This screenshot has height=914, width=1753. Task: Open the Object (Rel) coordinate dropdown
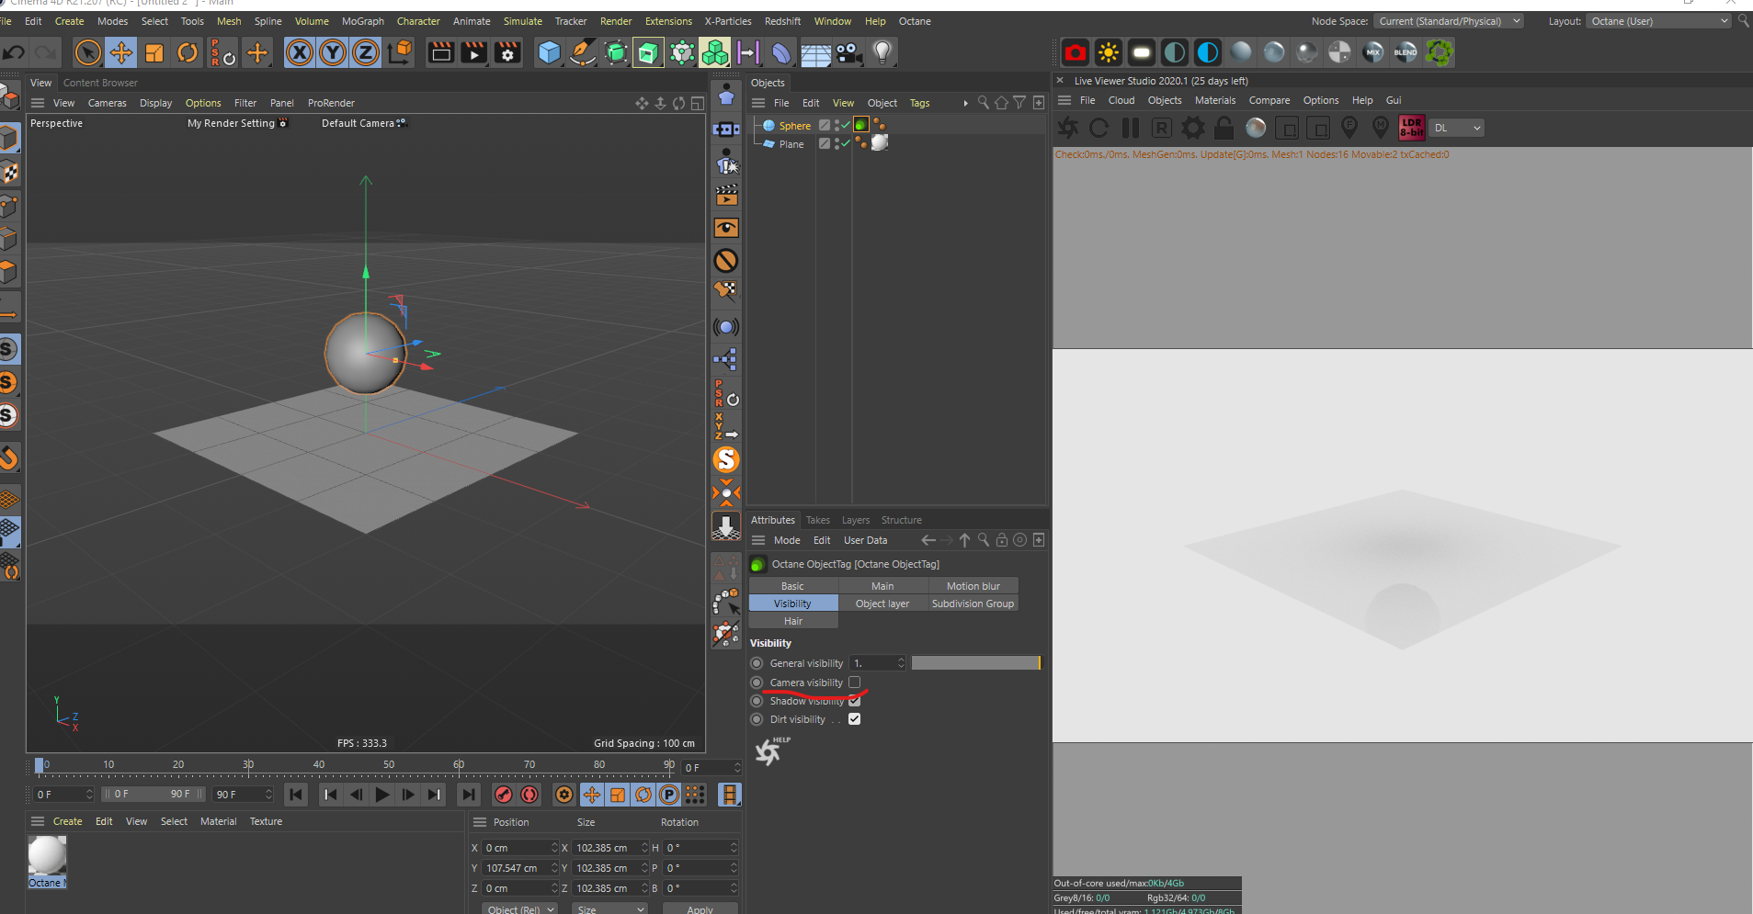pyautogui.click(x=520, y=908)
